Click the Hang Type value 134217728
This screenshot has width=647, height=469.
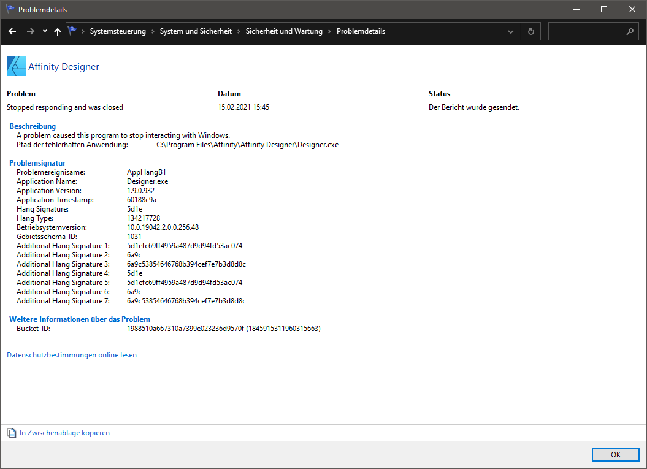point(144,218)
